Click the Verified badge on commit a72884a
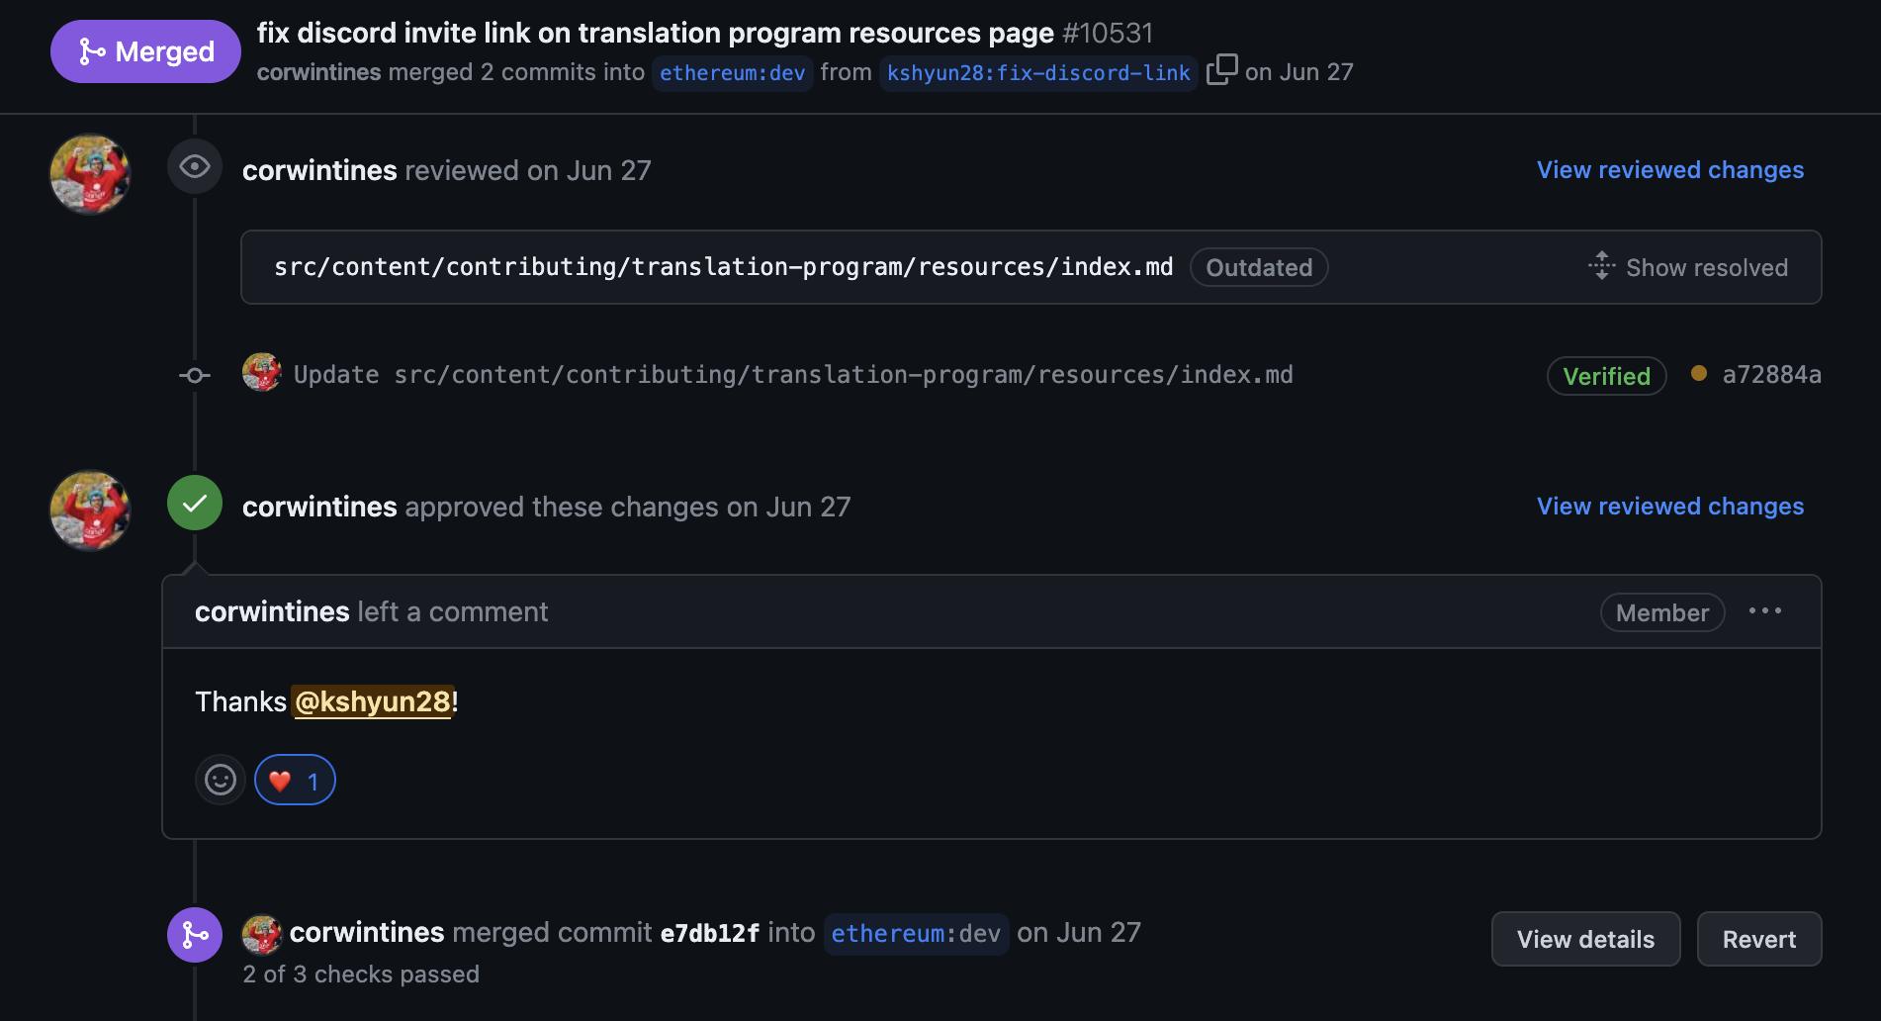The width and height of the screenshot is (1881, 1021). (x=1606, y=376)
